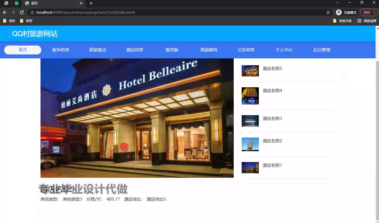379x223 pixels.
Task: Click the 更新 browser update button
Action: pos(369,12)
